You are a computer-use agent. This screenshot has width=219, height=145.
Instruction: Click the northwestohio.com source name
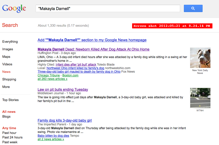[x=118, y=68]
